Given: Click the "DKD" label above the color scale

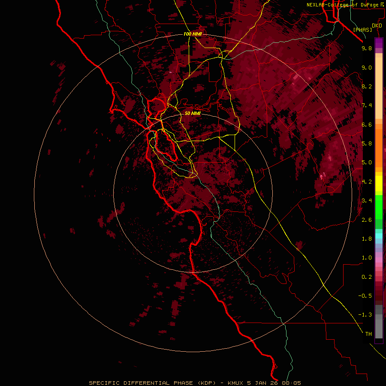Looking at the screenshot, I should tap(377, 26).
